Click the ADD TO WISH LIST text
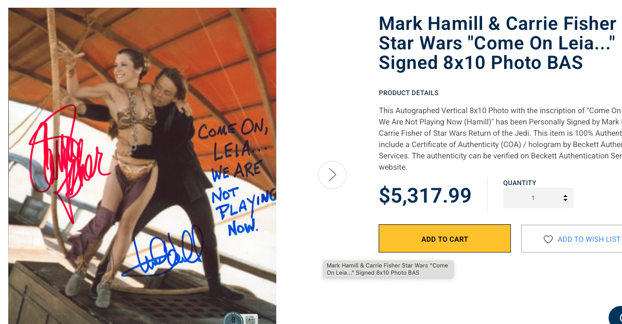The image size is (622, 324). coord(589,239)
